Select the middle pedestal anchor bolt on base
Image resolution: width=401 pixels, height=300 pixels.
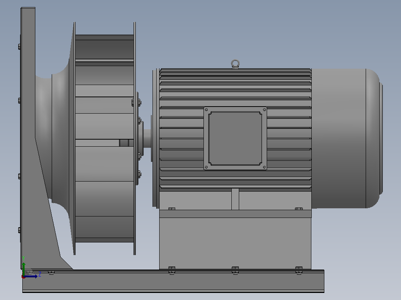tap(235, 270)
